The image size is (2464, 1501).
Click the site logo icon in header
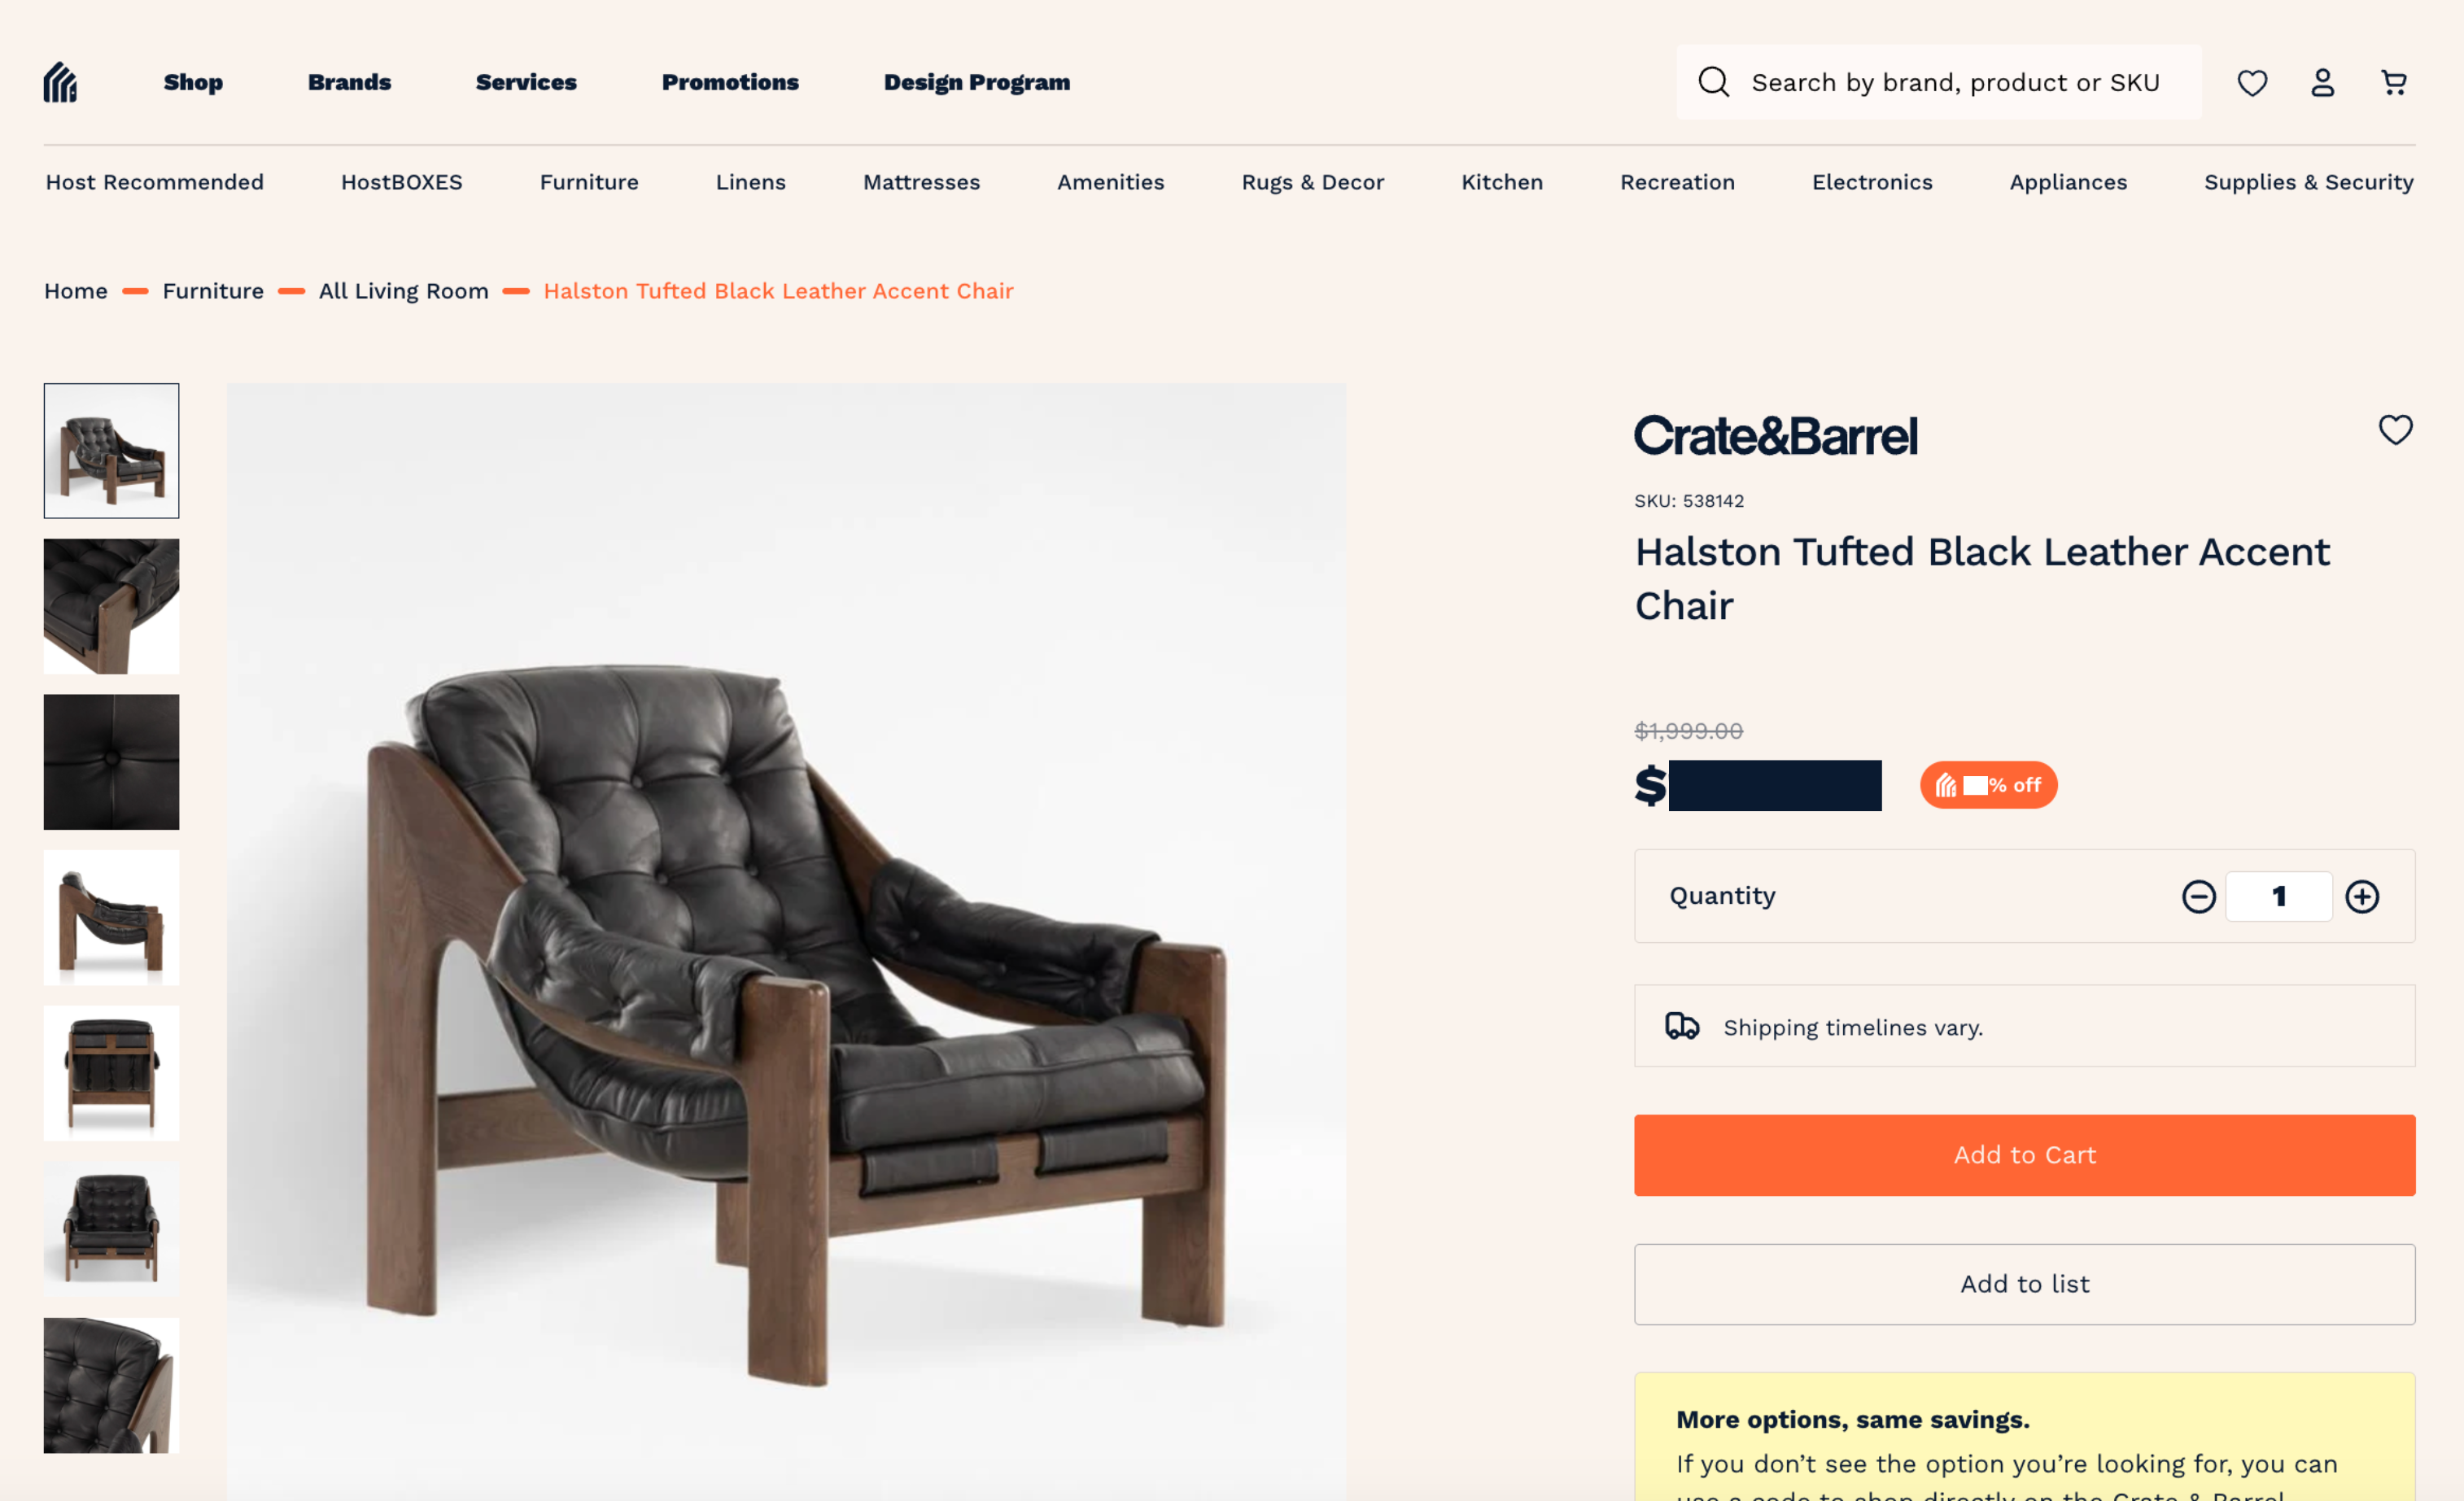[x=60, y=82]
